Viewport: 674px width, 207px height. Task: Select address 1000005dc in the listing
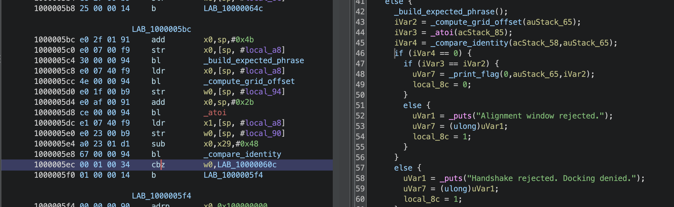click(x=54, y=123)
